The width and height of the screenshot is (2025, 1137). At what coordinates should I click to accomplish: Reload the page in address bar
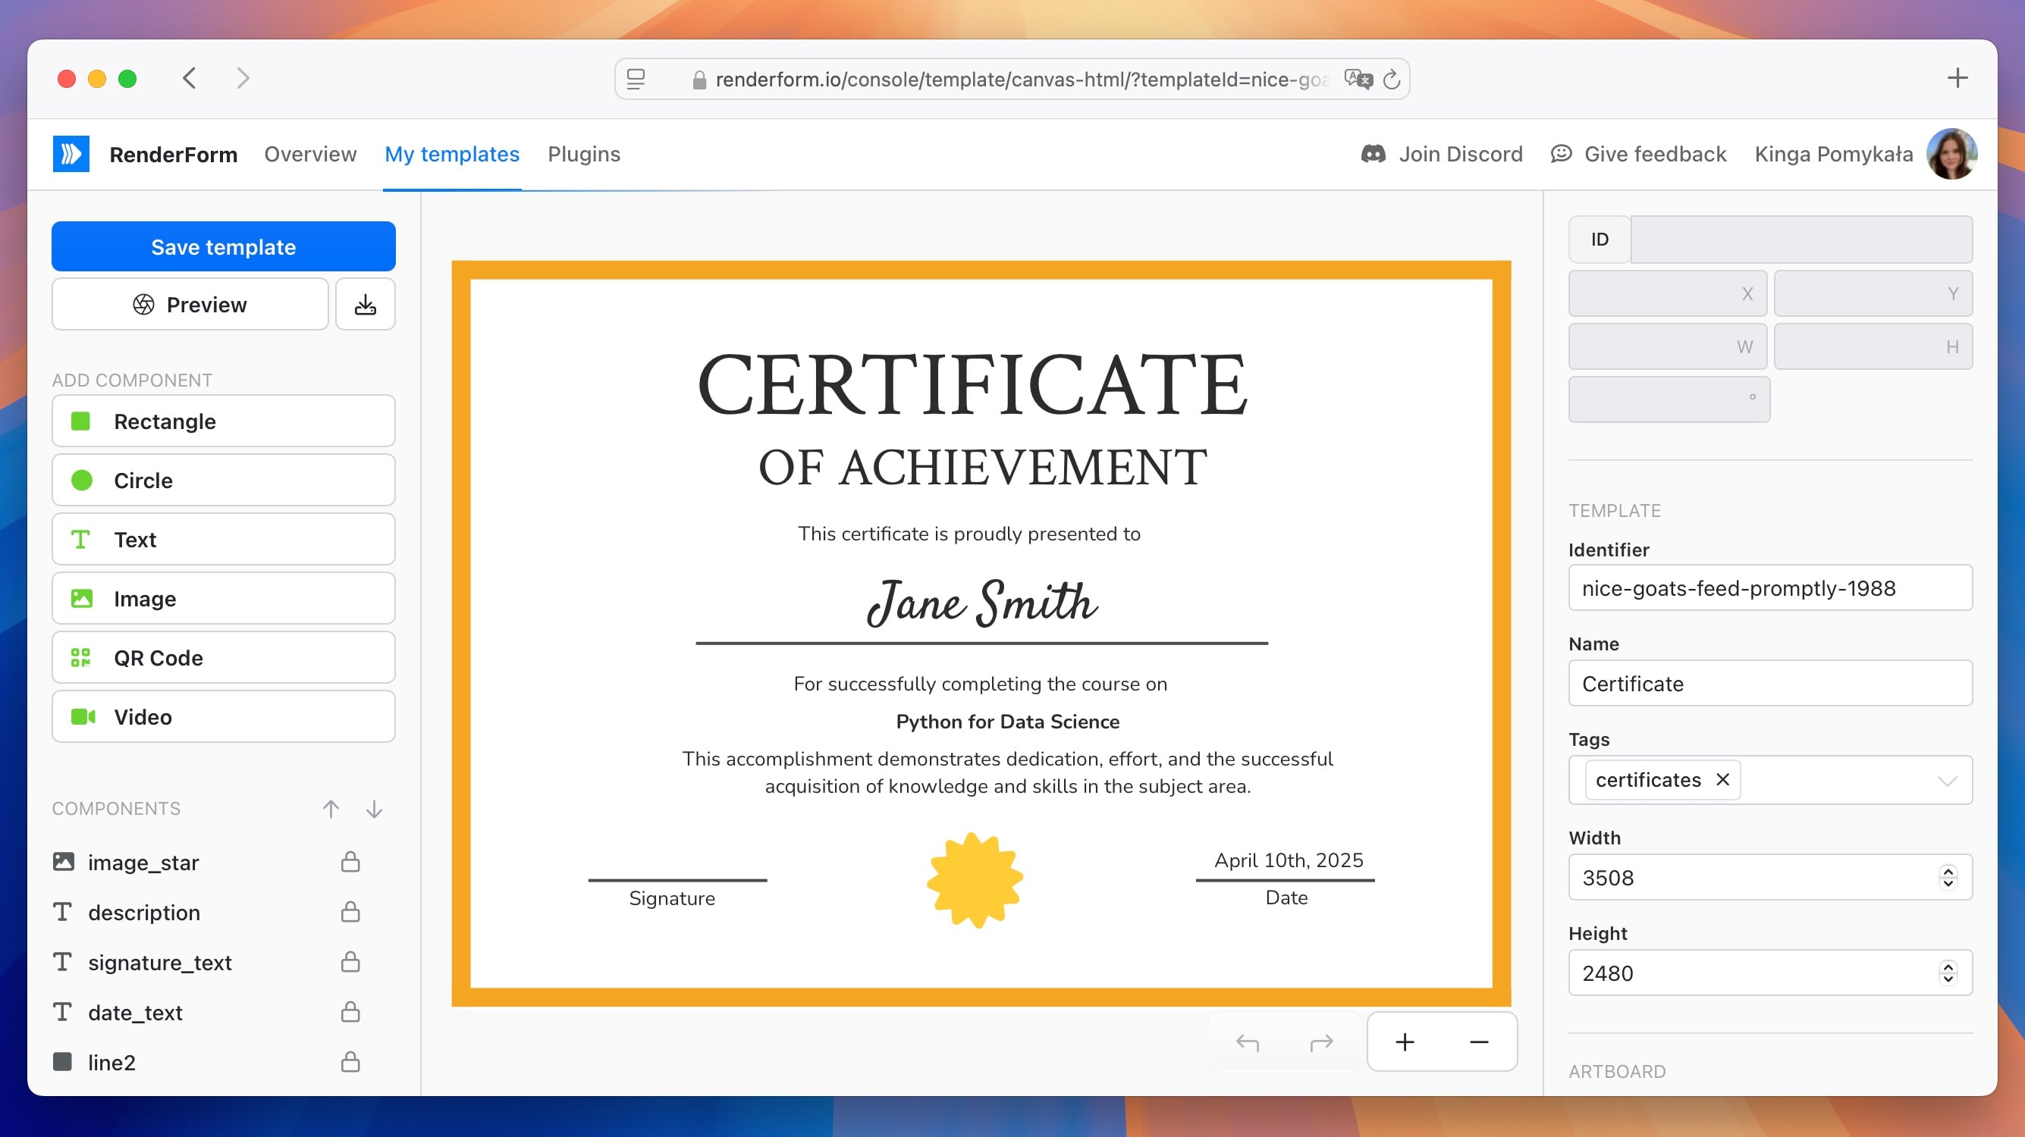coord(1392,80)
